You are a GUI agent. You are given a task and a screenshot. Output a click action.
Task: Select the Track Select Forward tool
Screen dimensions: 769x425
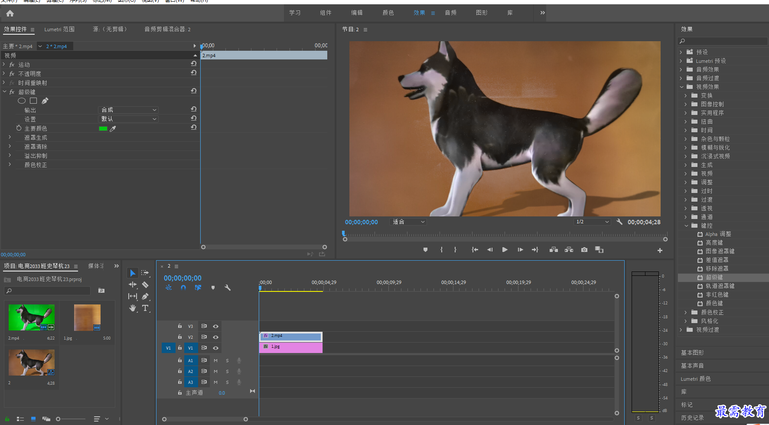(x=145, y=273)
